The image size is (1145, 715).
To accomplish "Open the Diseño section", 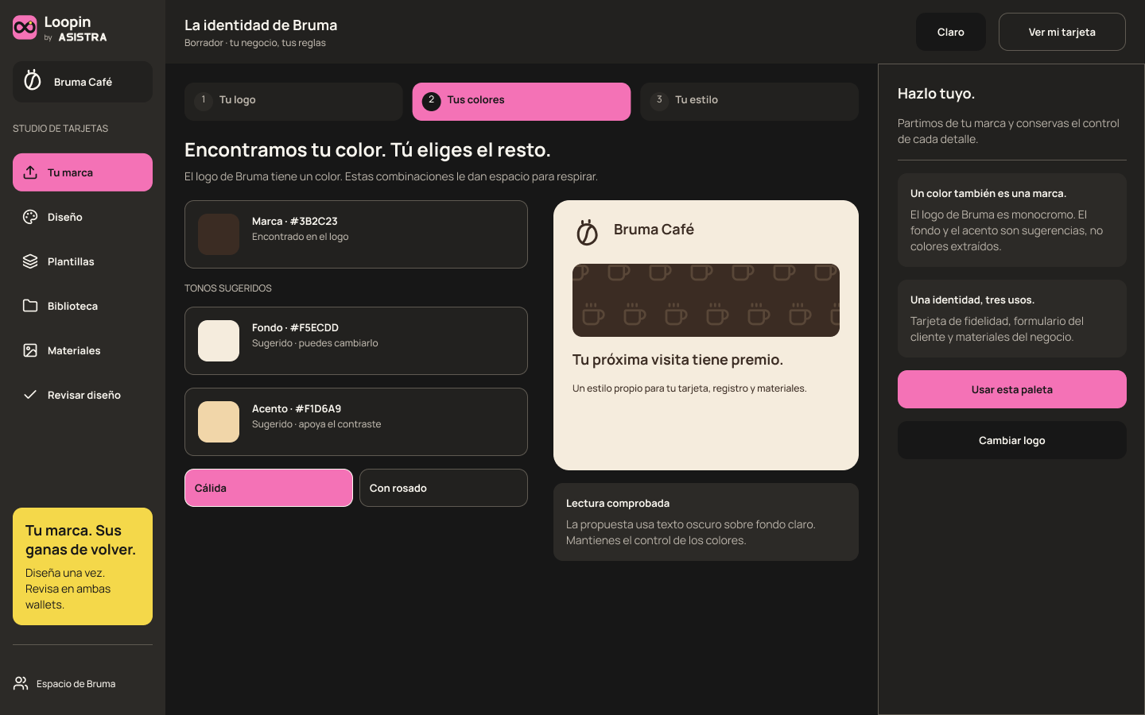I will click(x=83, y=217).
